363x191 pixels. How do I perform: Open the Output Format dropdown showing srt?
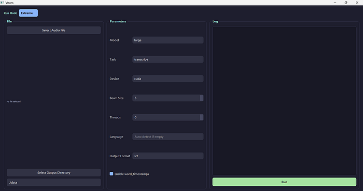pyautogui.click(x=168, y=156)
